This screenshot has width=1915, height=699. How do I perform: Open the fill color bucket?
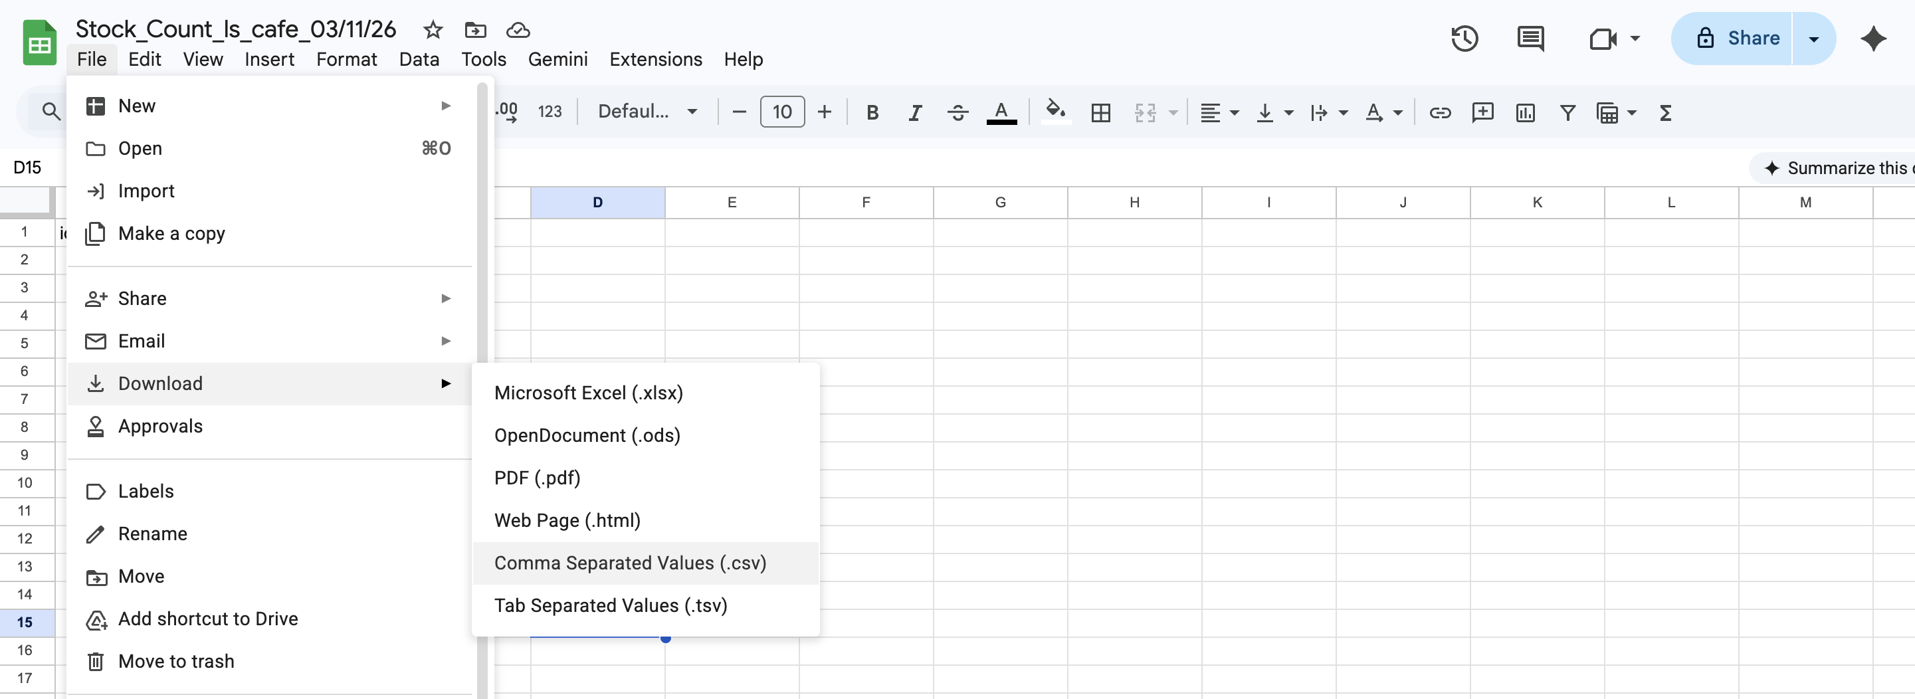[1055, 111]
